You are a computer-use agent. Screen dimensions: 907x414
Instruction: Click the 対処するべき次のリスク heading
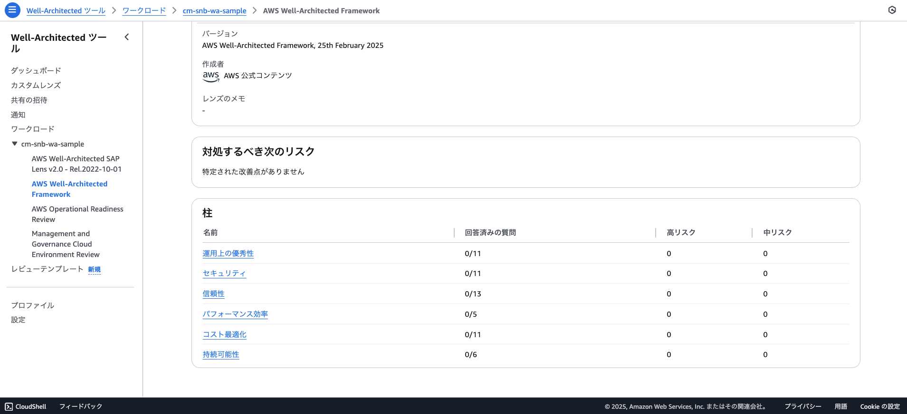[x=258, y=152]
